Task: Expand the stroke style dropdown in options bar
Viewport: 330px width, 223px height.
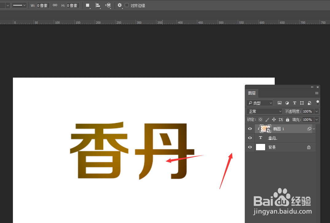Action: pyautogui.click(x=19, y=5)
